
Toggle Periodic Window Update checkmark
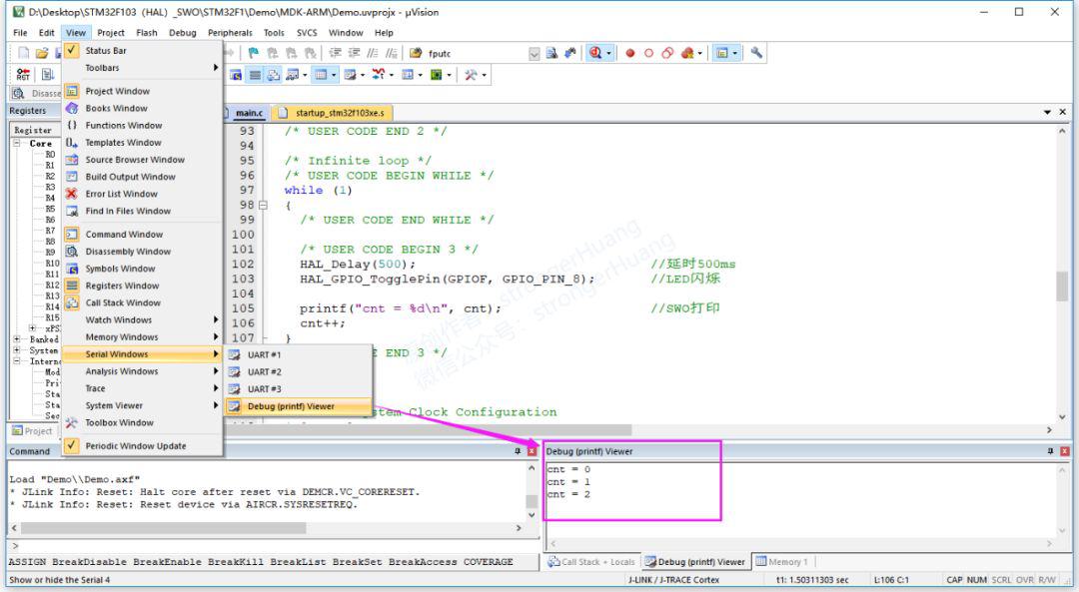pos(72,445)
